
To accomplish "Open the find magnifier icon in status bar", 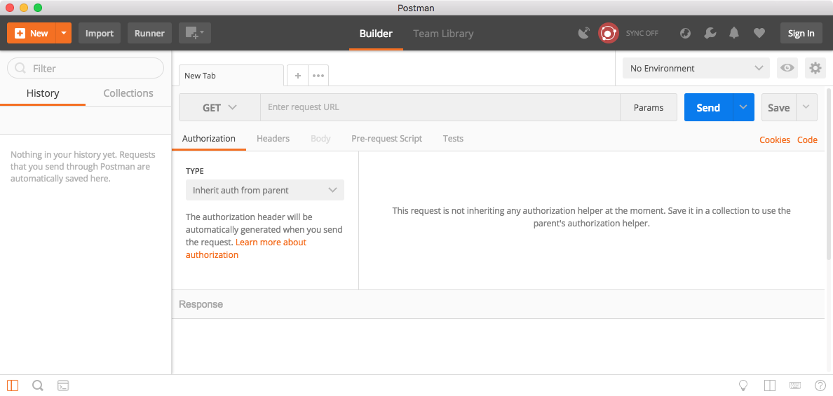I will 38,385.
